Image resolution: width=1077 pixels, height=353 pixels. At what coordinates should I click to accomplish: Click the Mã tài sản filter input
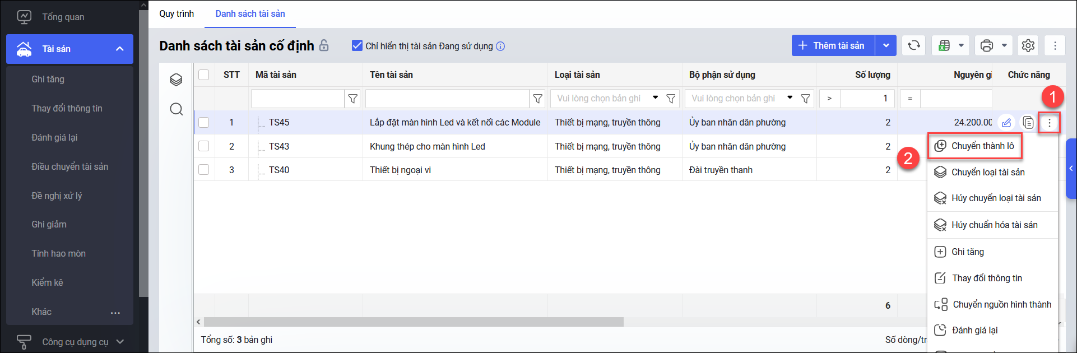(x=297, y=99)
